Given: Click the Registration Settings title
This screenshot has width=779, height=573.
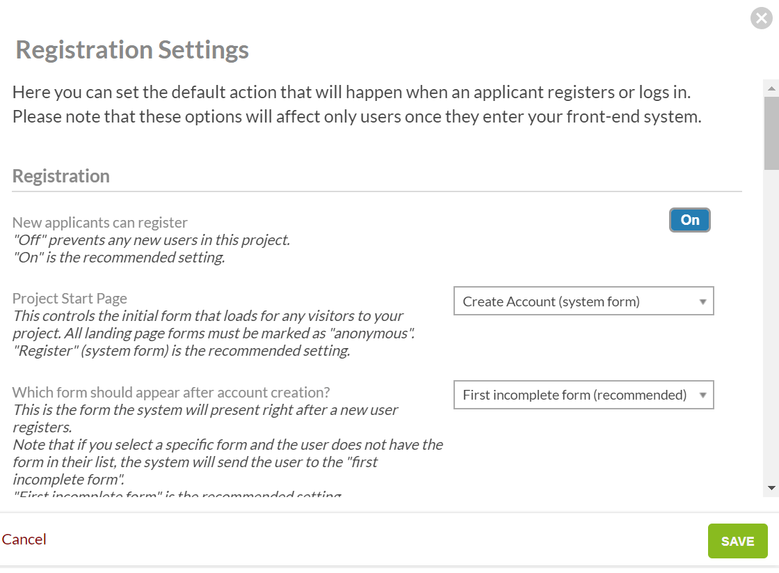Looking at the screenshot, I should coord(132,50).
